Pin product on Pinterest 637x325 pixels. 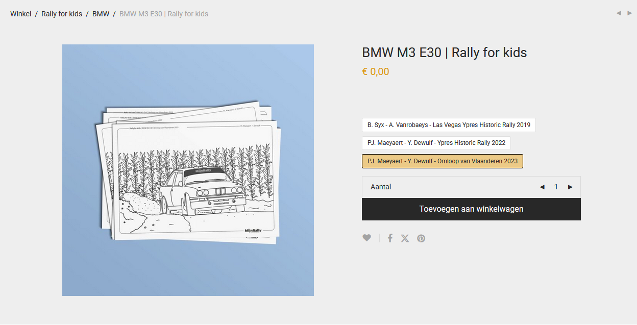[x=421, y=238]
